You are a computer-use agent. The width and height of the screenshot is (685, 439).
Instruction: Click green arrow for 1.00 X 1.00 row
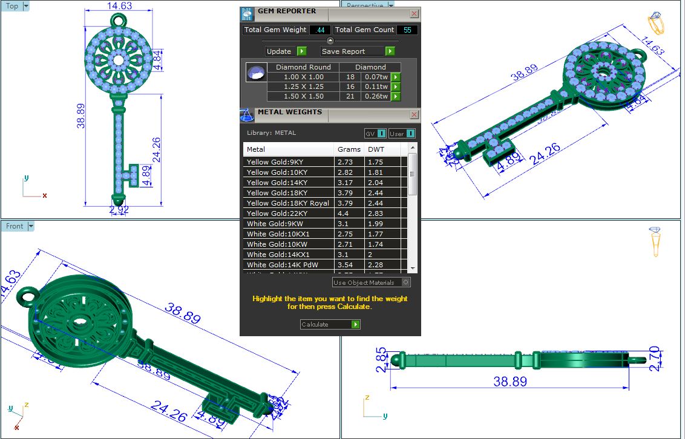pos(395,77)
